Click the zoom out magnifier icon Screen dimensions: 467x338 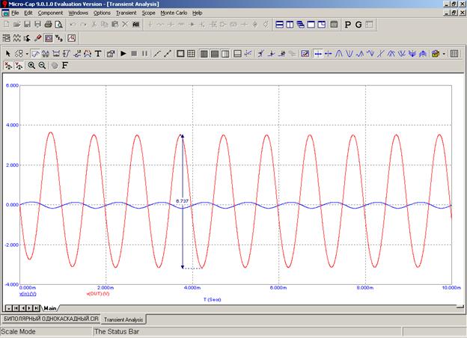(x=42, y=66)
